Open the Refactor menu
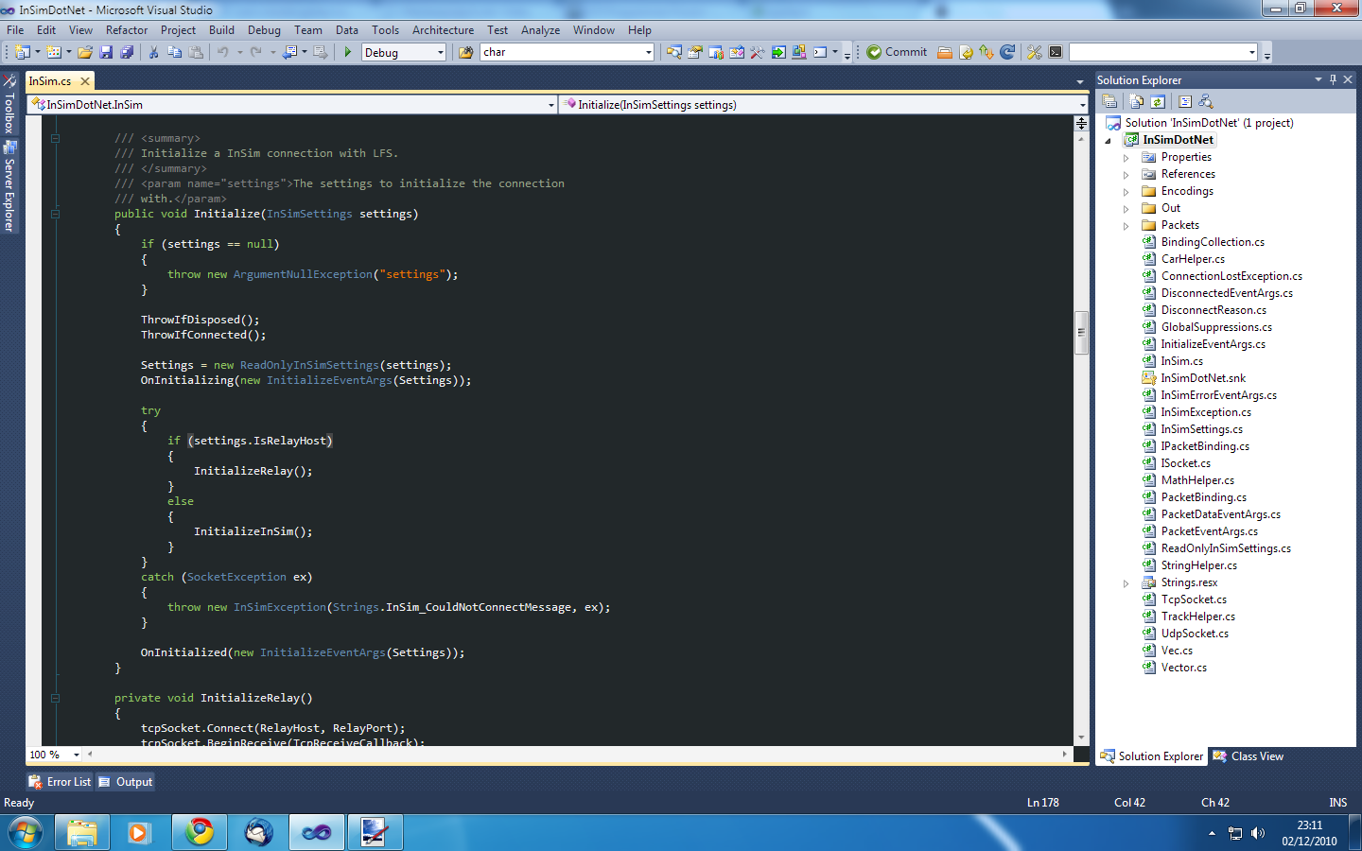This screenshot has height=851, width=1362. pyautogui.click(x=127, y=30)
